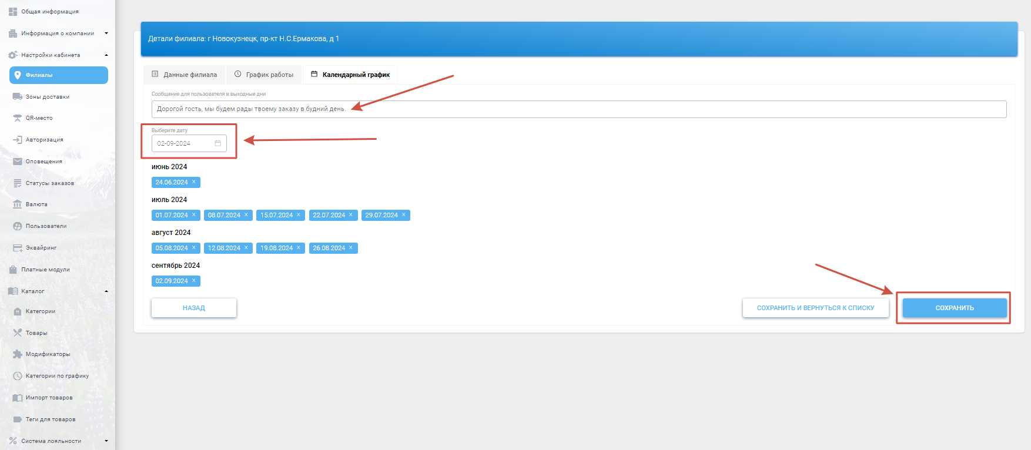Click the Модификаторы puzzle icon
Image resolution: width=1031 pixels, height=450 pixels.
(x=18, y=354)
